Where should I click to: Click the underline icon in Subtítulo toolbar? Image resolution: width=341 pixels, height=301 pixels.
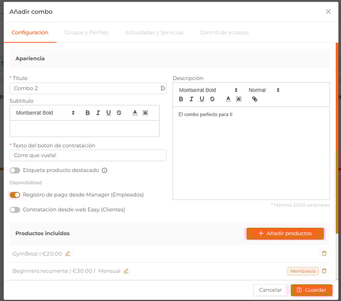pyautogui.click(x=108, y=113)
